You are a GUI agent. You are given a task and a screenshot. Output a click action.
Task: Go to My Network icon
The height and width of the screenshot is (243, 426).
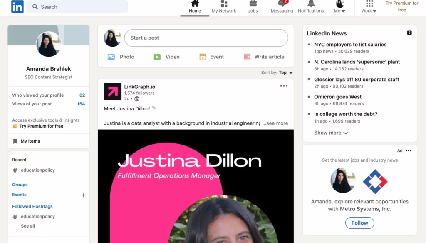(x=224, y=4)
